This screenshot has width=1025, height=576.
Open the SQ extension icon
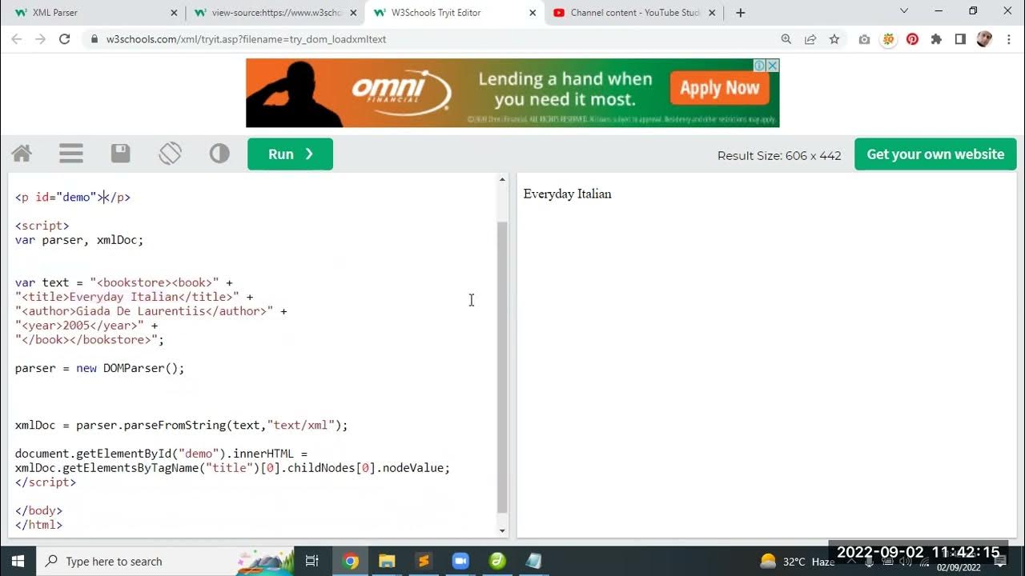[888, 39]
